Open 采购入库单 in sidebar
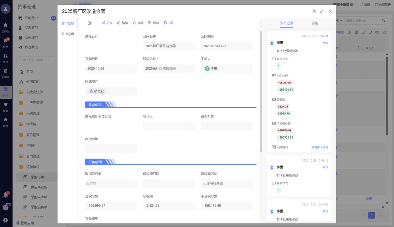The height and width of the screenshot is (227, 394). pyautogui.click(x=39, y=197)
